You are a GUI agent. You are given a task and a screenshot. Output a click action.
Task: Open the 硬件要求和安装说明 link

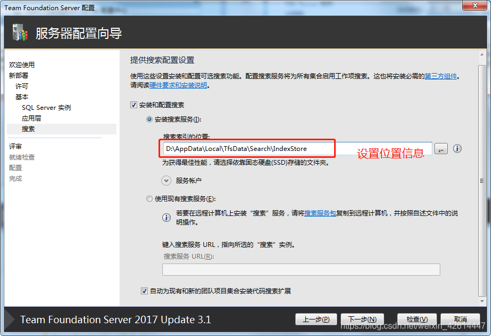pos(178,85)
